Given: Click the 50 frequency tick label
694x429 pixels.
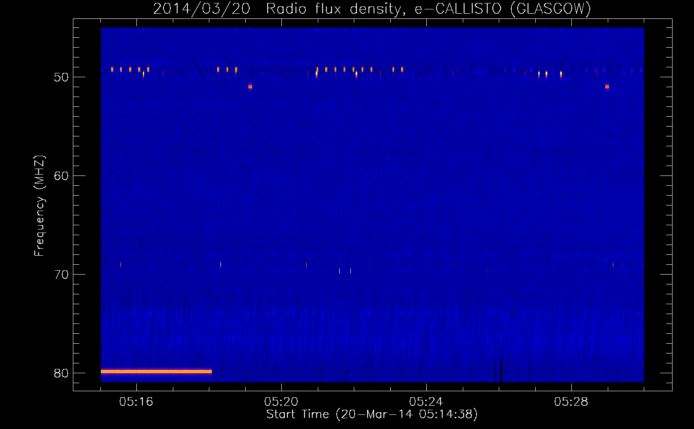Looking at the screenshot, I should pyautogui.click(x=61, y=77).
